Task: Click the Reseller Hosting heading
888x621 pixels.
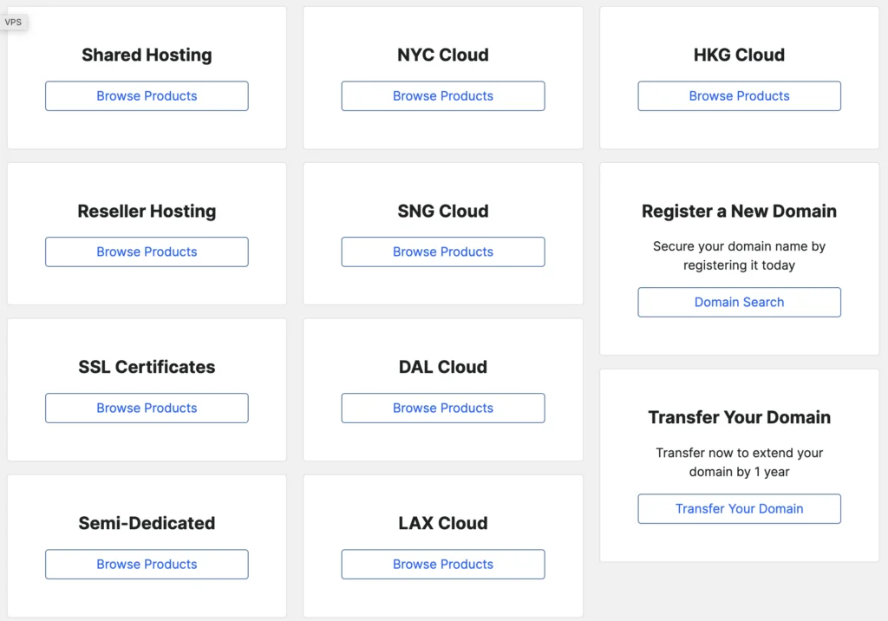Action: coord(147,211)
